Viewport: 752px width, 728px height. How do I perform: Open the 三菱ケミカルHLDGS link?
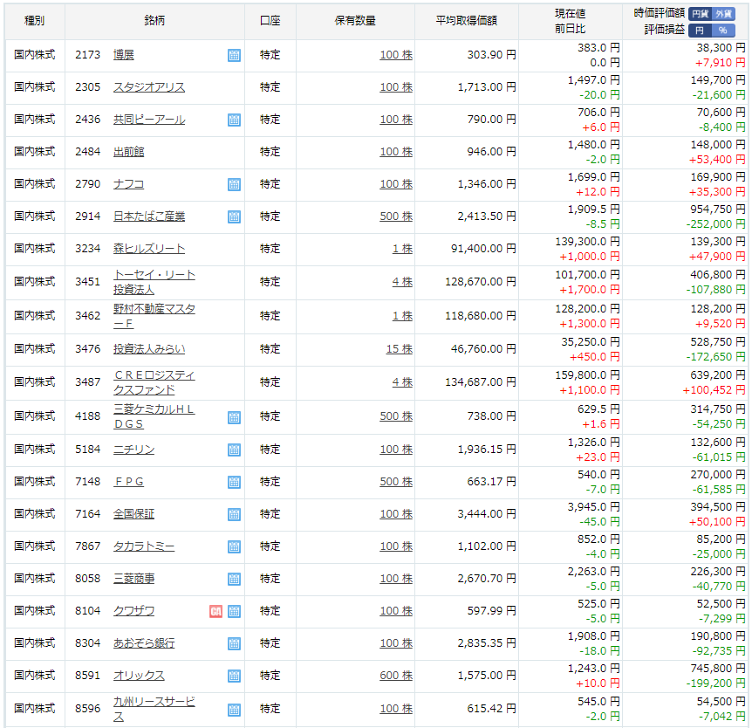click(x=154, y=416)
